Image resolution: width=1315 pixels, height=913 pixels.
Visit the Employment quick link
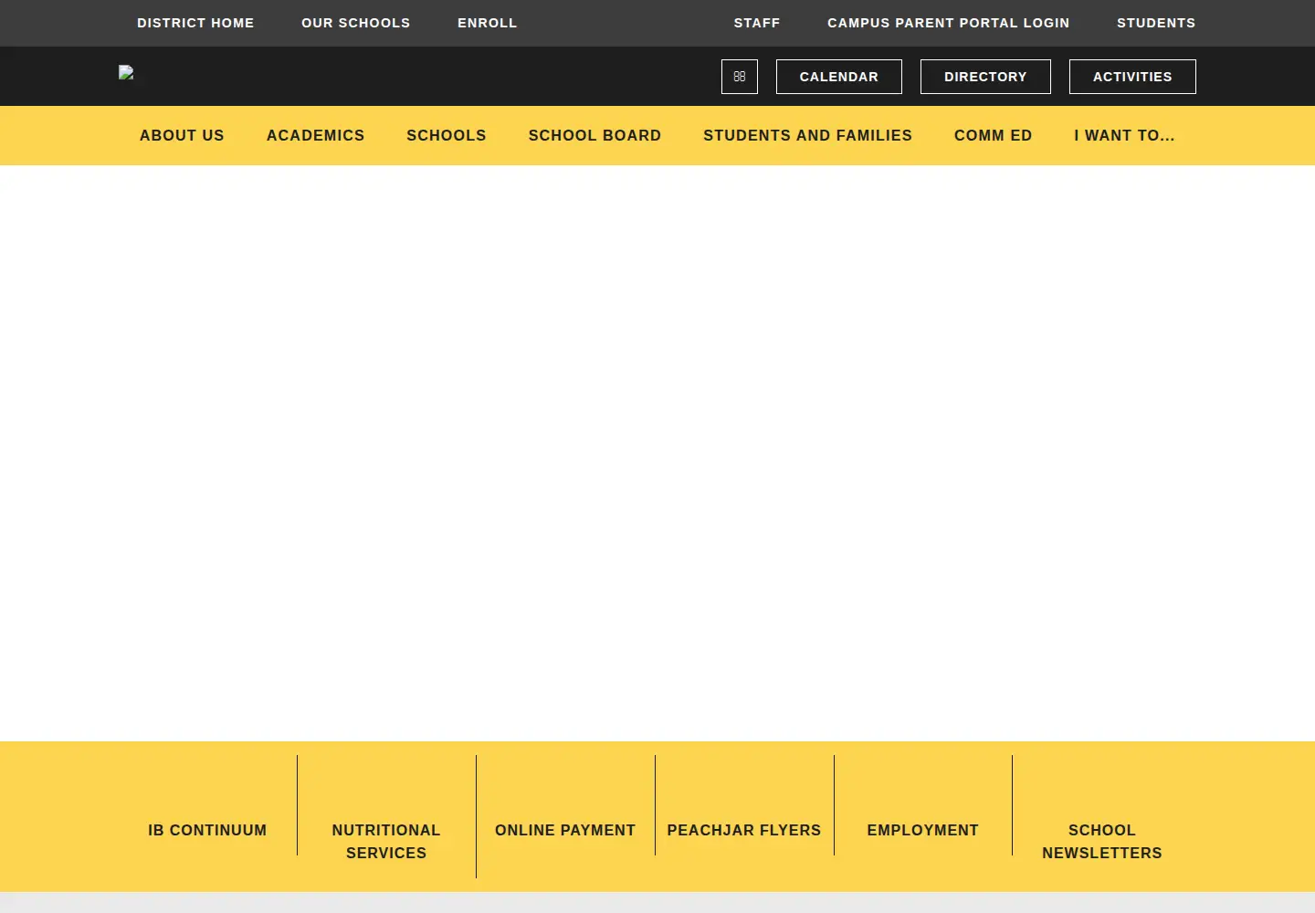click(923, 830)
